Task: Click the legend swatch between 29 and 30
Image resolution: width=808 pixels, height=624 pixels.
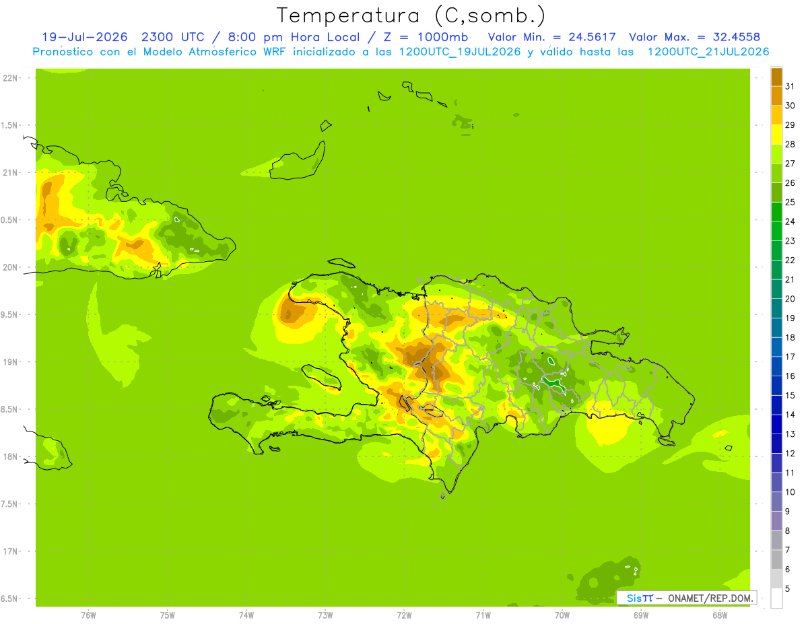Action: pyautogui.click(x=776, y=115)
